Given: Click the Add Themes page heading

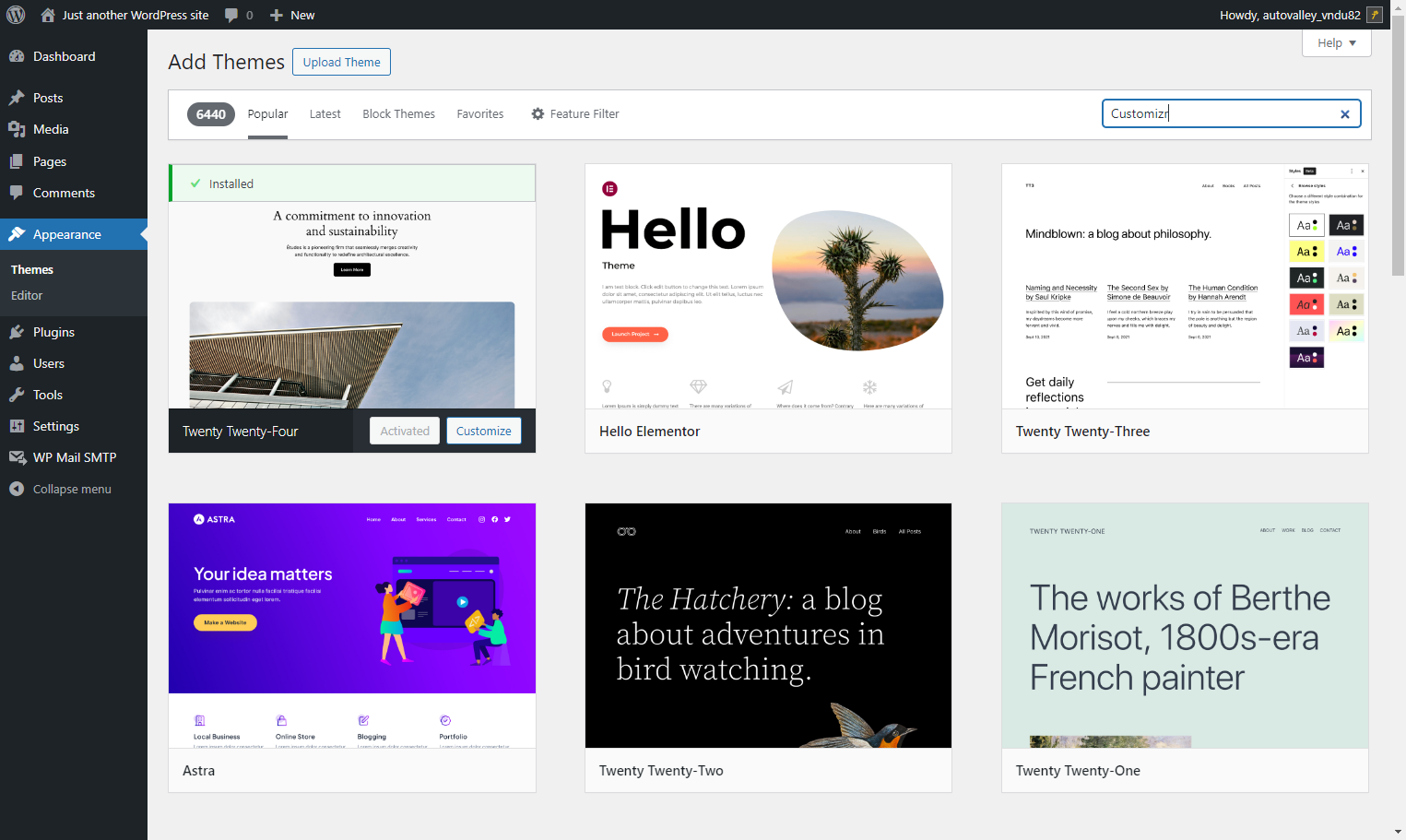Looking at the screenshot, I should click(x=227, y=62).
